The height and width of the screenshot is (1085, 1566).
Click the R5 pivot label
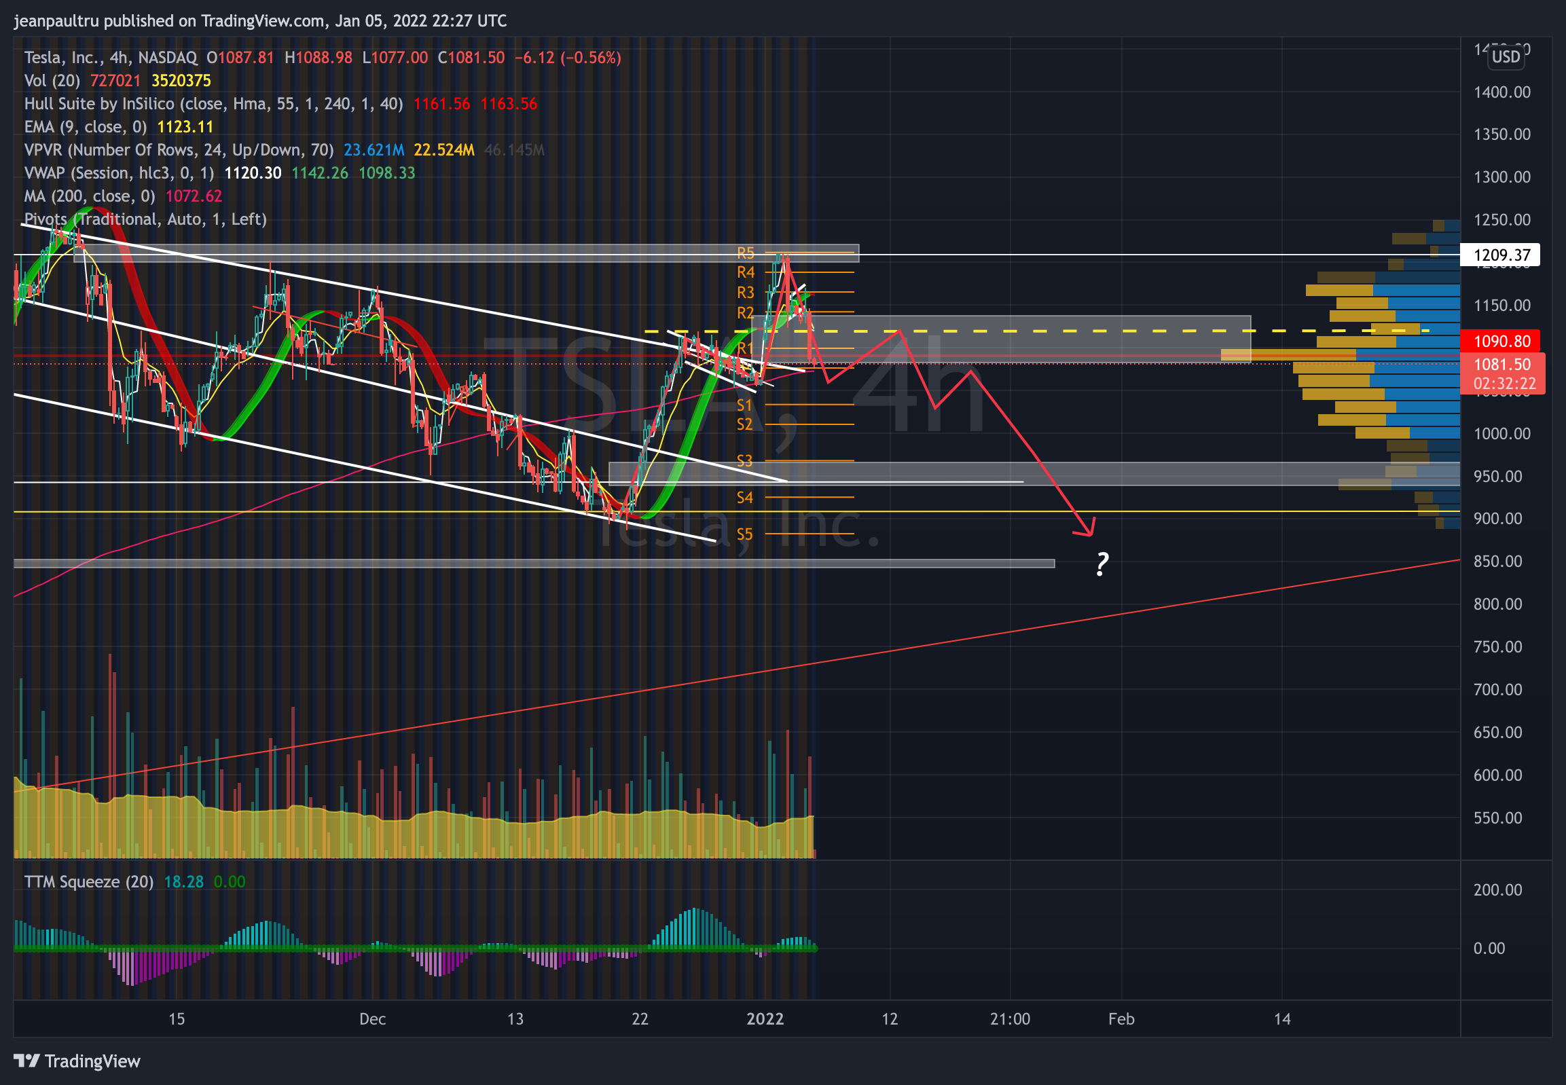point(745,253)
